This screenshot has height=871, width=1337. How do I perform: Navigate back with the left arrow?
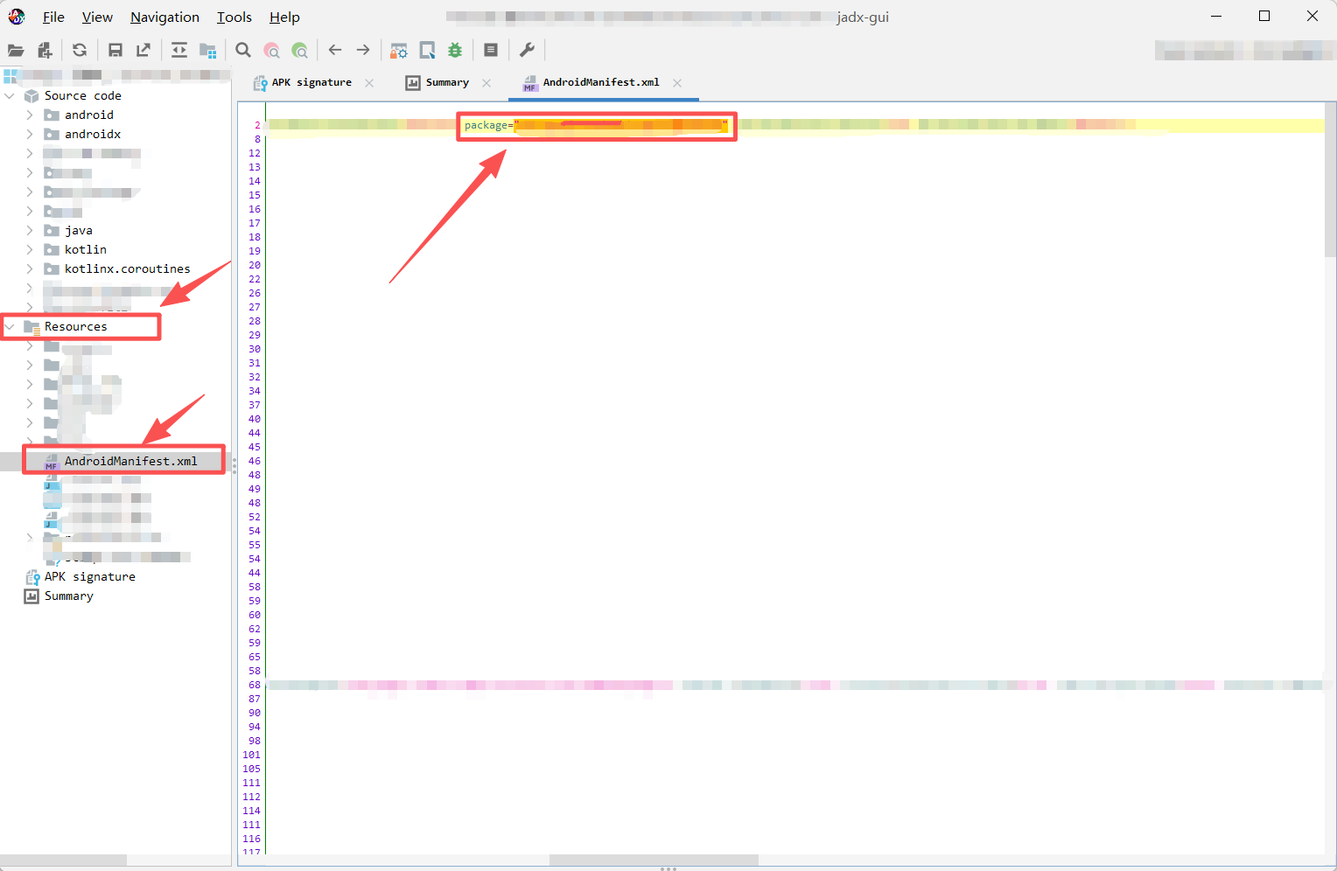coord(335,51)
